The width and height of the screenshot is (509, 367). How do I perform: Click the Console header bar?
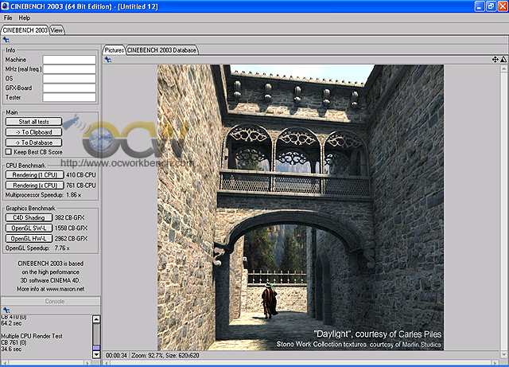coord(51,301)
